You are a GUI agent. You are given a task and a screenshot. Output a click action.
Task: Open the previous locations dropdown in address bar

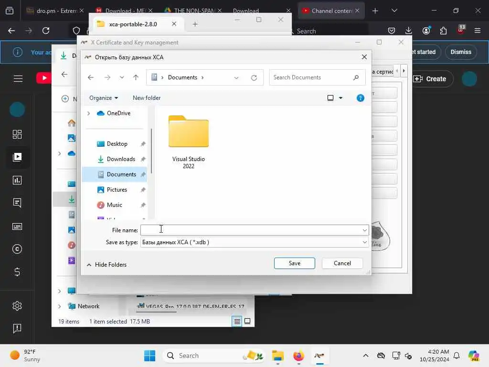(x=236, y=78)
